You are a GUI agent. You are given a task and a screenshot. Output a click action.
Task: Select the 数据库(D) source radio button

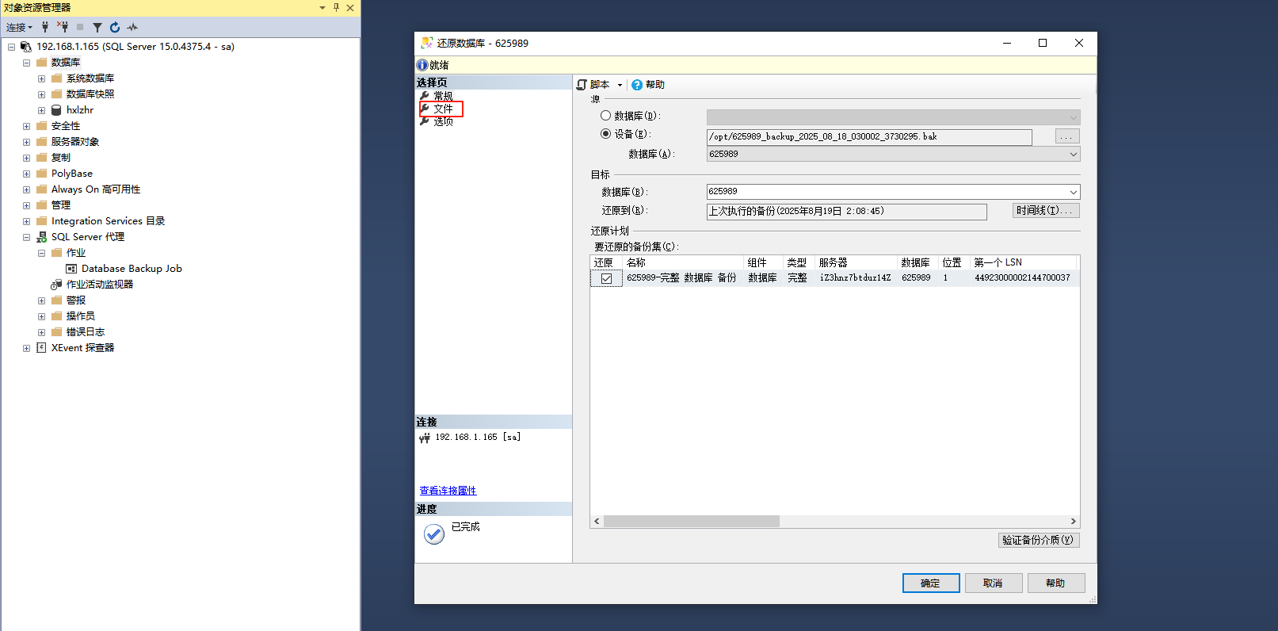pos(606,116)
